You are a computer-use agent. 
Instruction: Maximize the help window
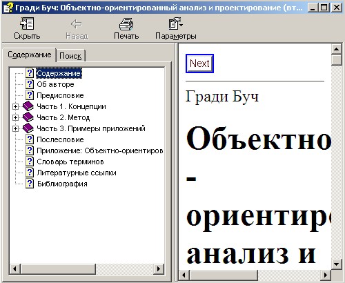click(x=324, y=8)
